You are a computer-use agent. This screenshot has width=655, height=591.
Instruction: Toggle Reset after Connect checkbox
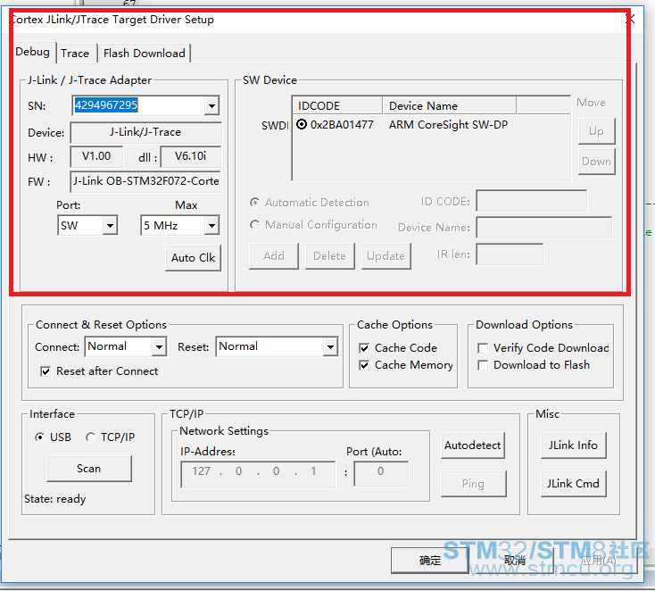tap(46, 371)
